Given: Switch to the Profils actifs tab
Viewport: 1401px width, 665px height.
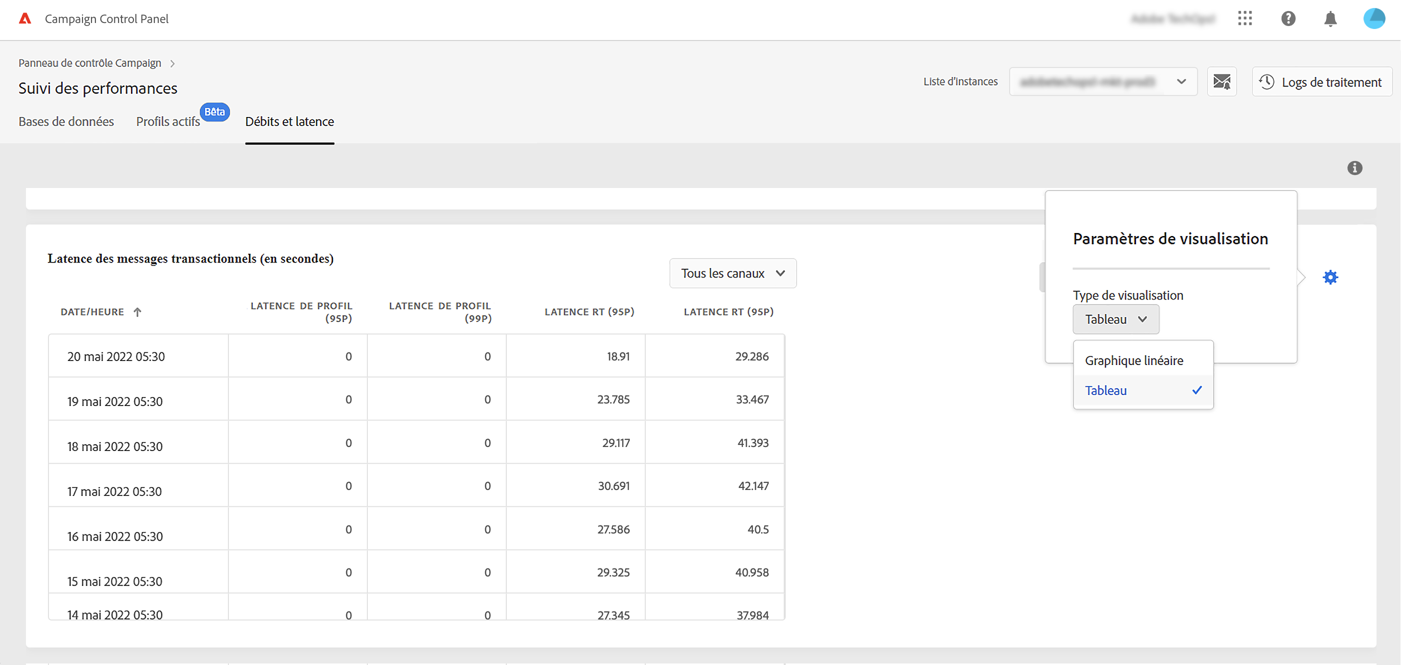Looking at the screenshot, I should point(168,121).
